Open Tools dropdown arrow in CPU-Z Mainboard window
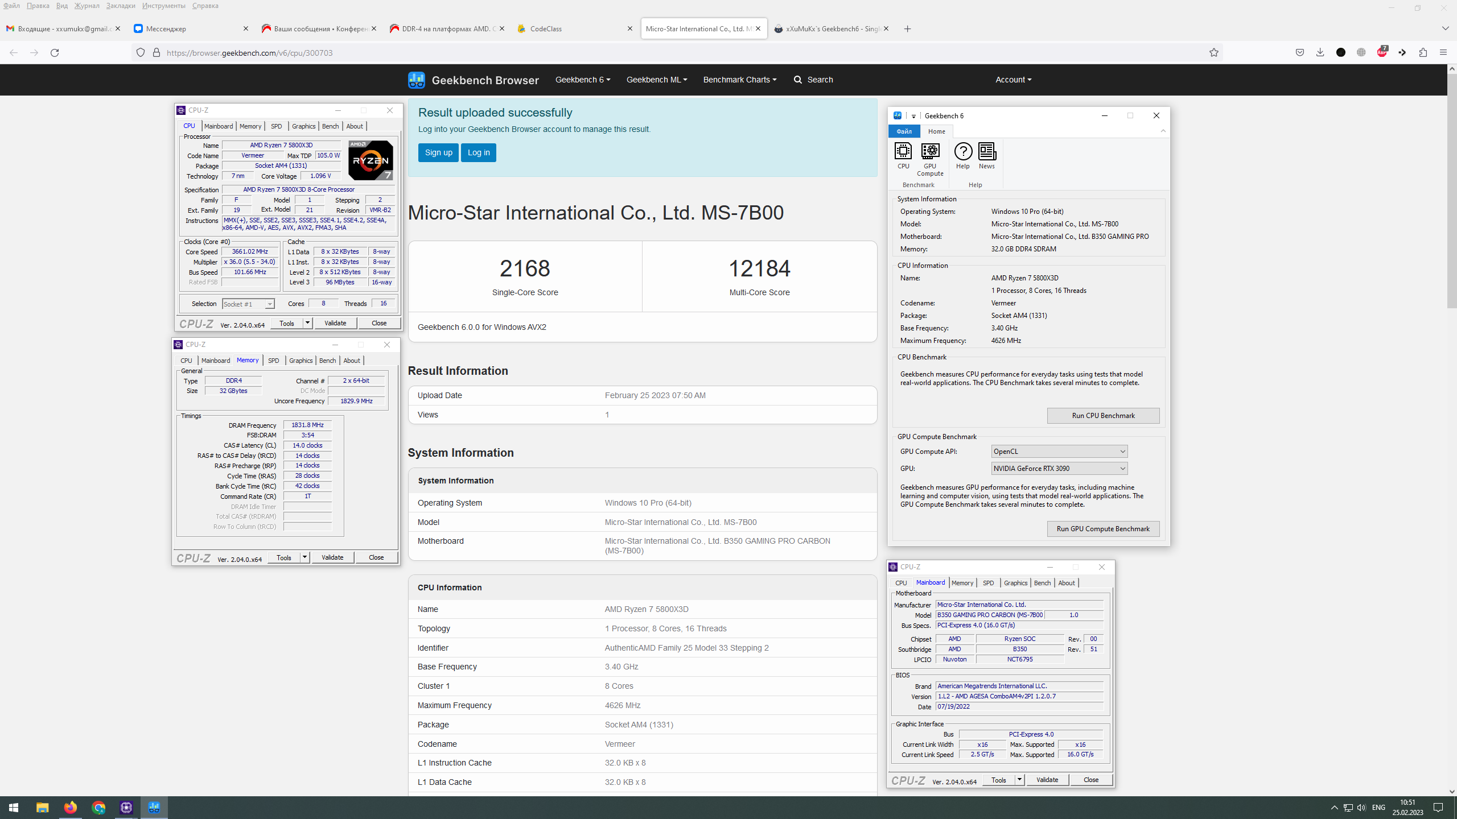1457x819 pixels. 1019,780
